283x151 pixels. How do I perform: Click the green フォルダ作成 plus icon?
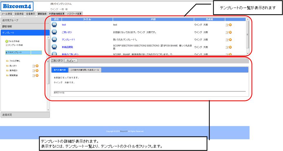[7, 41]
